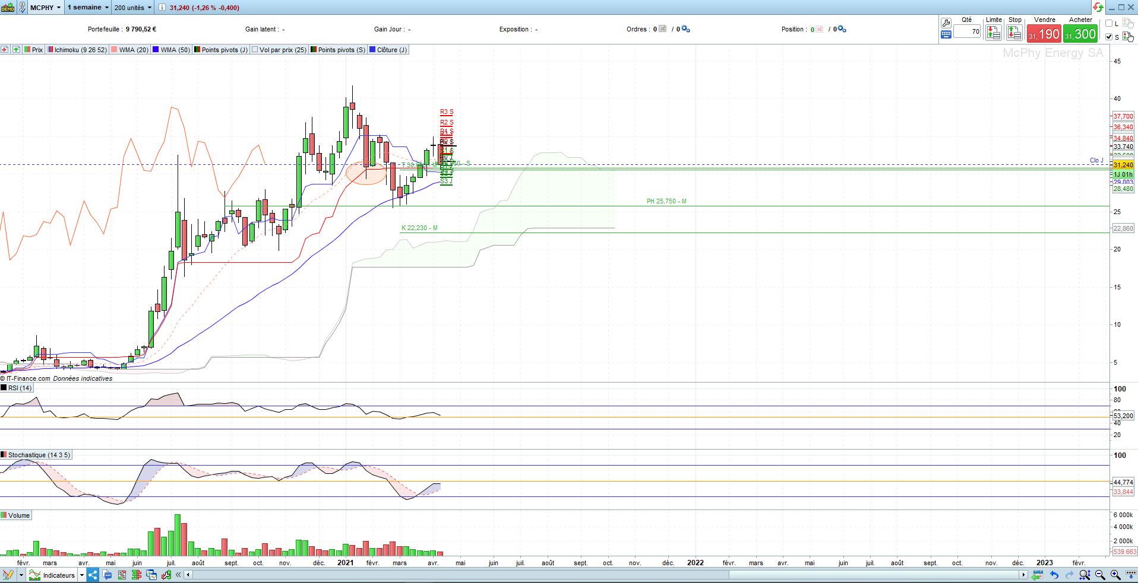Click the blue keyboard icon
The height and width of the screenshot is (583, 1138).
946,34
